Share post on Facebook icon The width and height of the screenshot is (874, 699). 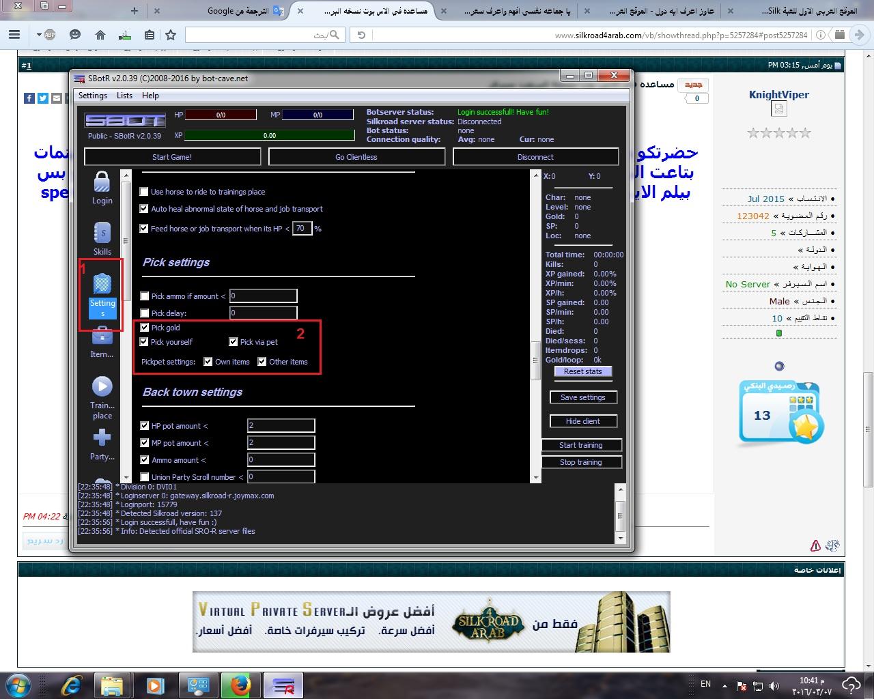[29, 98]
